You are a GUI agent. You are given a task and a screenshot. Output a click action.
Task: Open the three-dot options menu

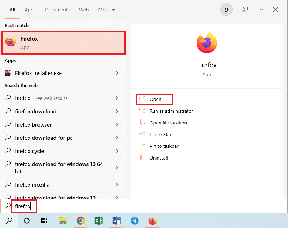260,10
